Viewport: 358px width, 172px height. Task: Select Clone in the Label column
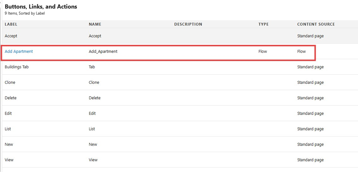point(10,82)
